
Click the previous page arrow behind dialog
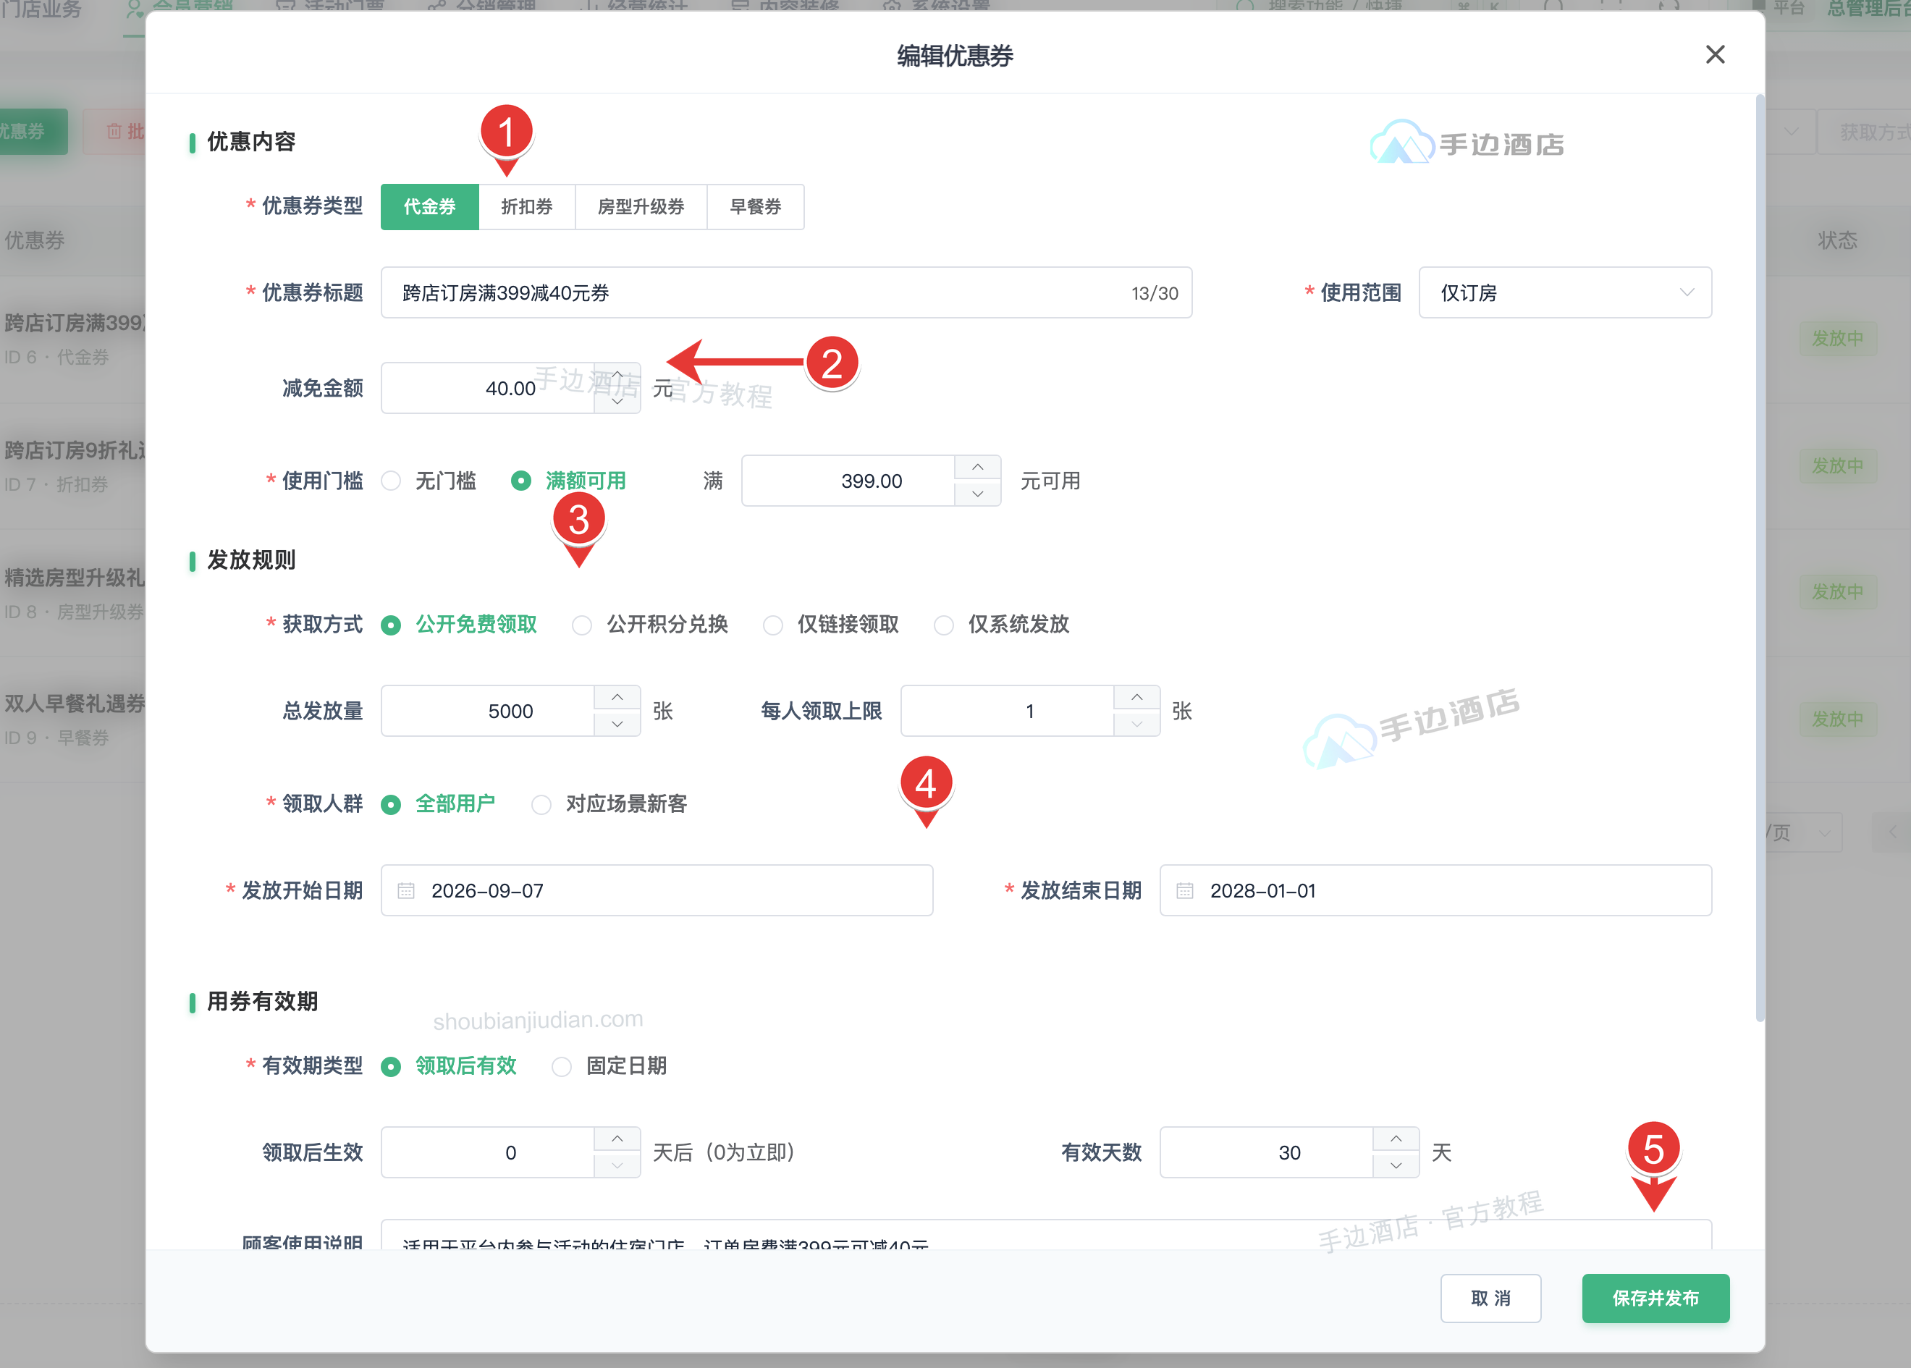(1891, 833)
